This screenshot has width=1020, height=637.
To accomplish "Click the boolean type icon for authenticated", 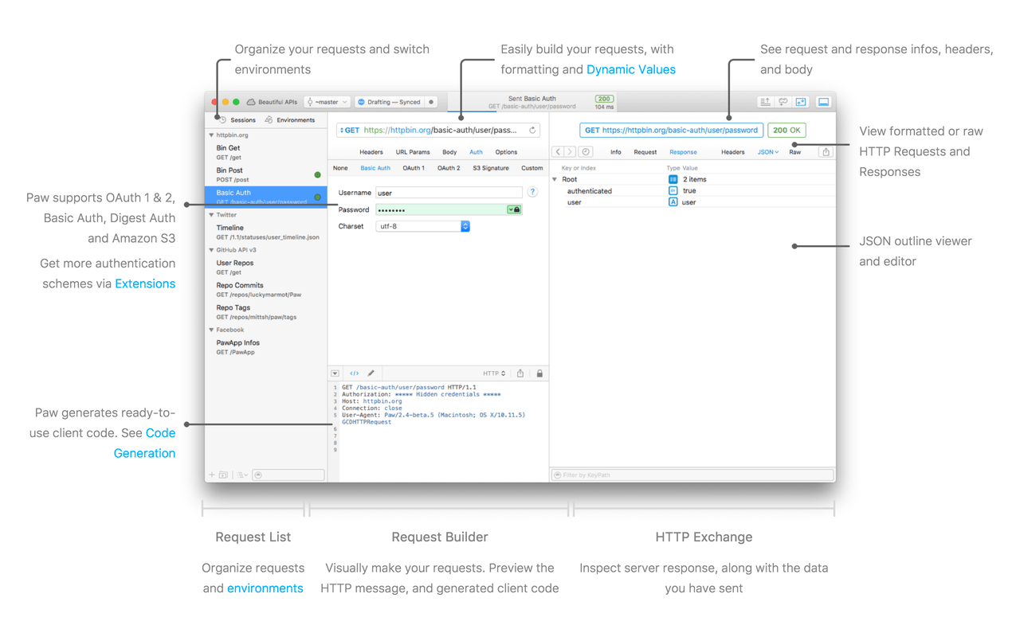I will click(x=673, y=191).
